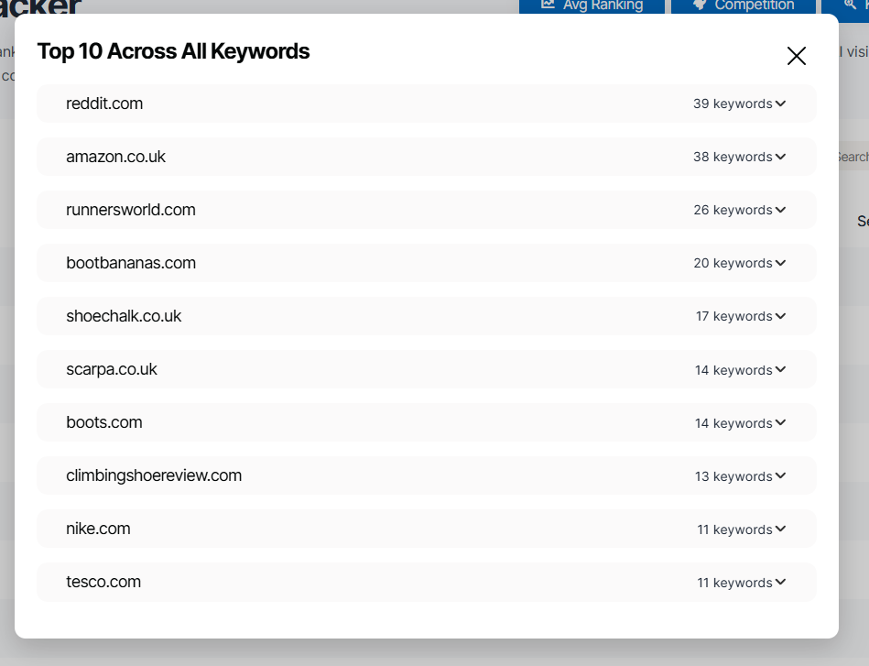Image resolution: width=869 pixels, height=666 pixels.
Task: Click the 20 keywords count
Action: click(733, 264)
